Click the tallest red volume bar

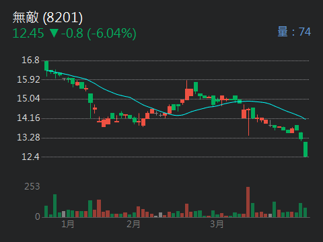tap(248, 202)
